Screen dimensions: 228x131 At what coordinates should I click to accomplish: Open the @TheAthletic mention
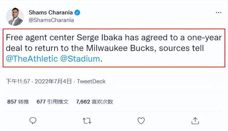coord(32,59)
